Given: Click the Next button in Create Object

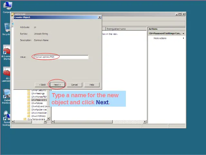Looking at the screenshot, I should pyautogui.click(x=57, y=85).
